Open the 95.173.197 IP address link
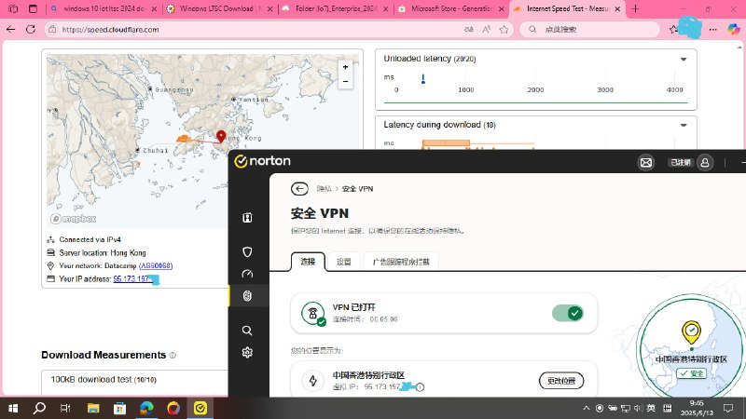The height and width of the screenshot is (419, 746). click(x=131, y=278)
